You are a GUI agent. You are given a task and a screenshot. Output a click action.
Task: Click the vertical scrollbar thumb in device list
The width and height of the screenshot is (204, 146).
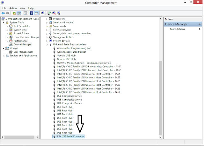coord(161,98)
